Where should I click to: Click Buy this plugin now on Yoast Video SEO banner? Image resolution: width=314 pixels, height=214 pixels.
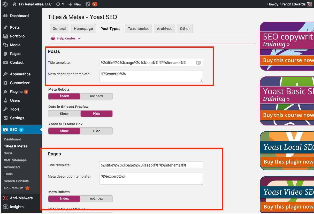287,207
